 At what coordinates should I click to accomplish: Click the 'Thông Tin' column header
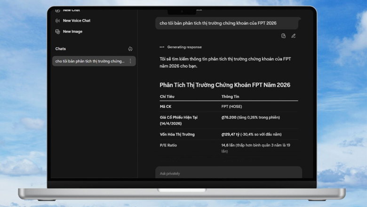click(x=230, y=96)
